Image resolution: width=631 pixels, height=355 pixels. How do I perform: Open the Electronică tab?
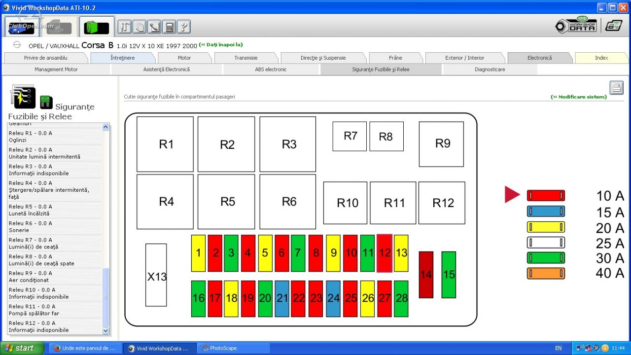[540, 58]
